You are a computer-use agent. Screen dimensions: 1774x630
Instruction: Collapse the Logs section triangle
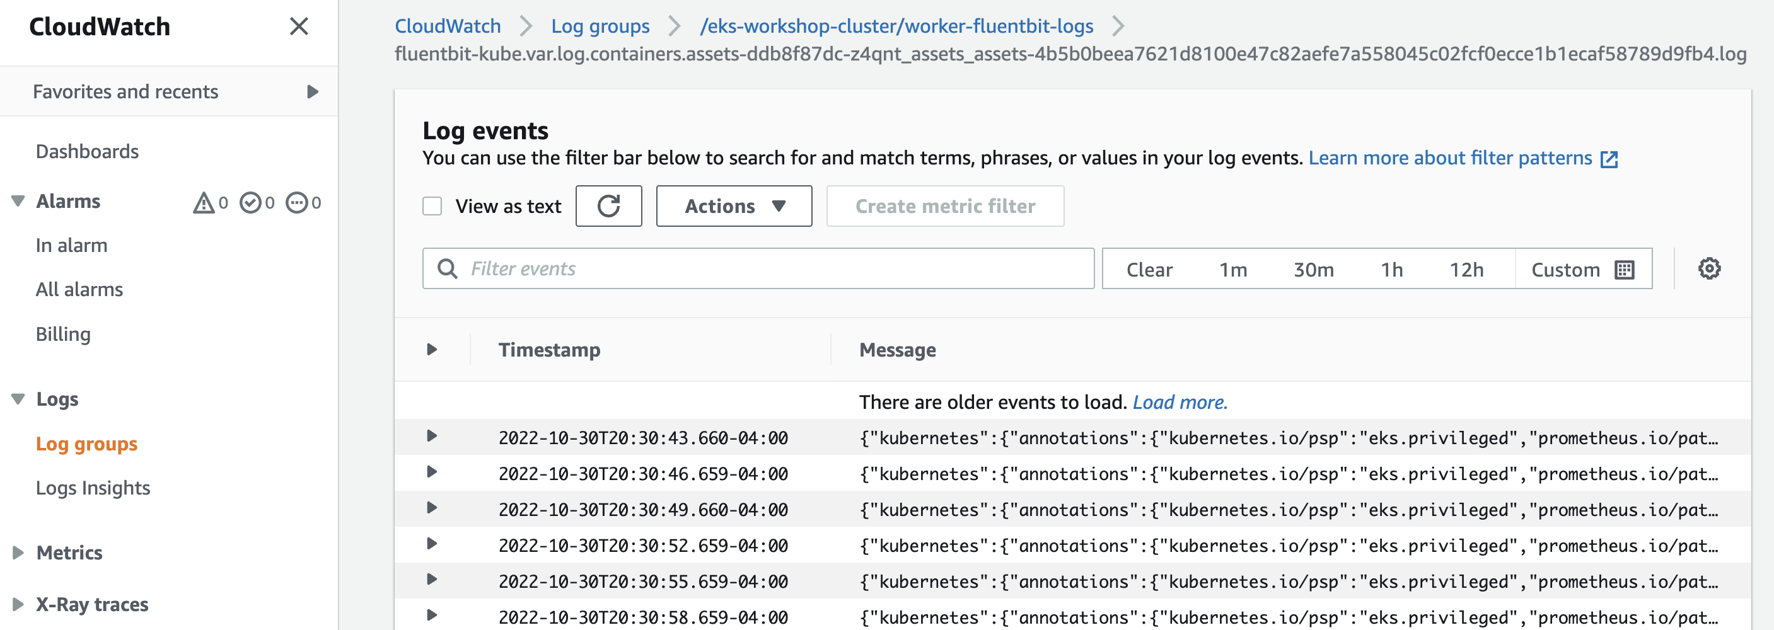coord(18,399)
